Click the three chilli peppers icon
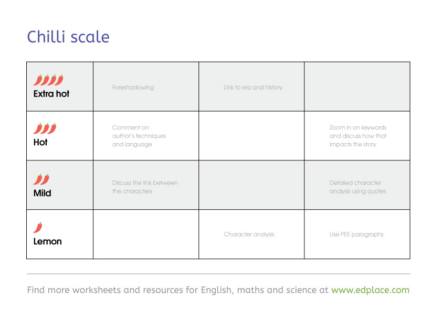The image size is (442, 312). (x=45, y=128)
